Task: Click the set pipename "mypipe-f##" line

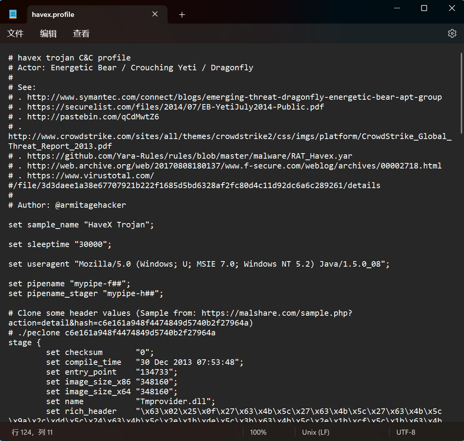Action: tap(69, 284)
